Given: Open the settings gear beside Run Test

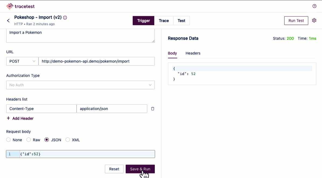Looking at the screenshot, I should coord(314,20).
